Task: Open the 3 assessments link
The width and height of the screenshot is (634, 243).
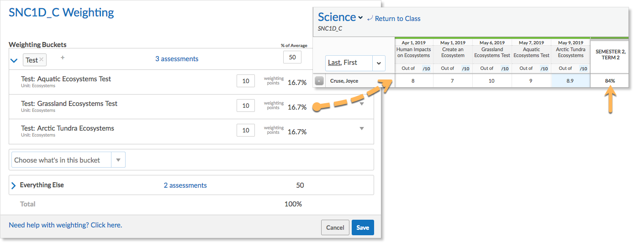Action: pyautogui.click(x=177, y=59)
